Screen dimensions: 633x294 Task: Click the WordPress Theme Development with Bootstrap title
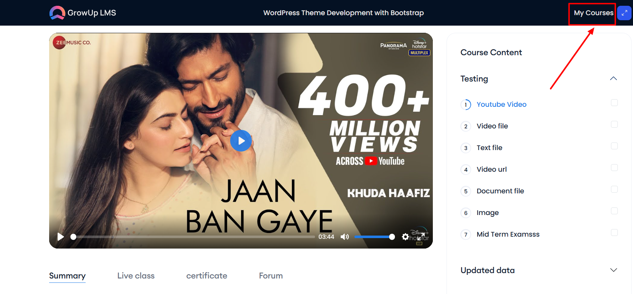344,13
